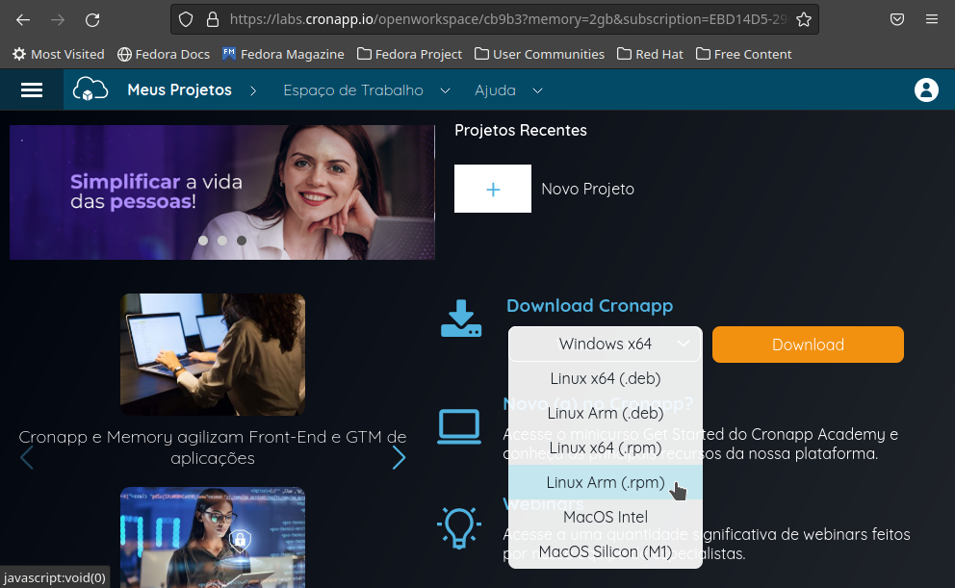
Task: Open the laptop typing news thumbnail
Action: (x=213, y=354)
